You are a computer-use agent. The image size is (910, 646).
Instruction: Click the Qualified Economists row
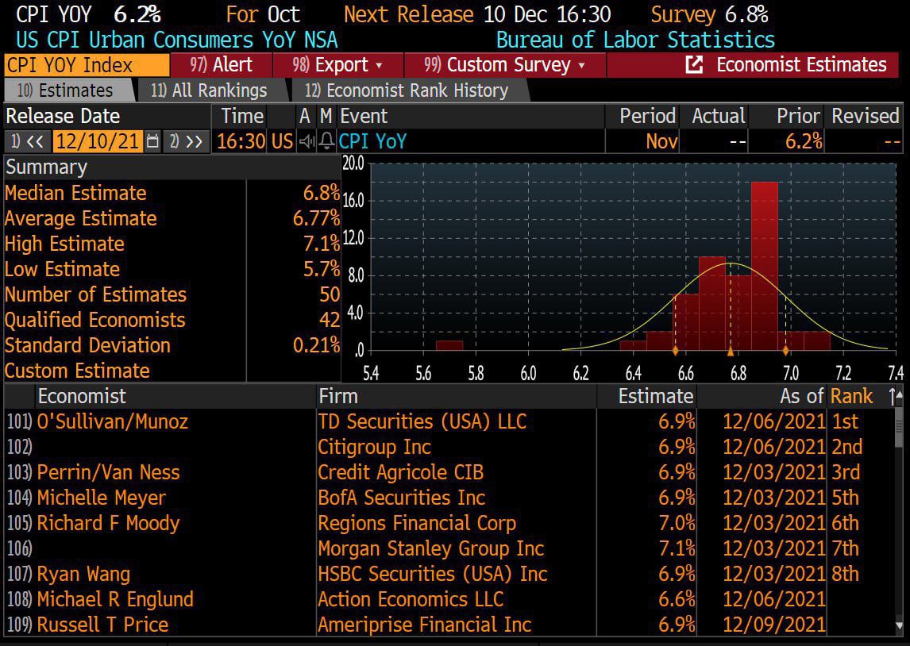(172, 321)
